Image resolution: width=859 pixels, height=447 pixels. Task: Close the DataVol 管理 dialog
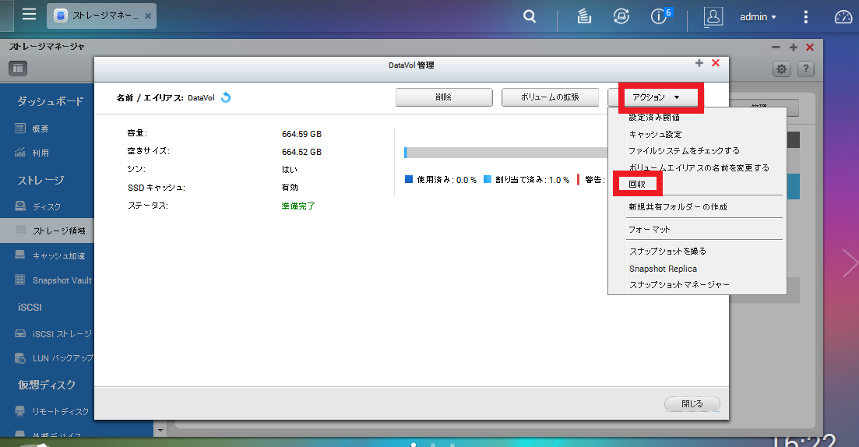point(716,63)
